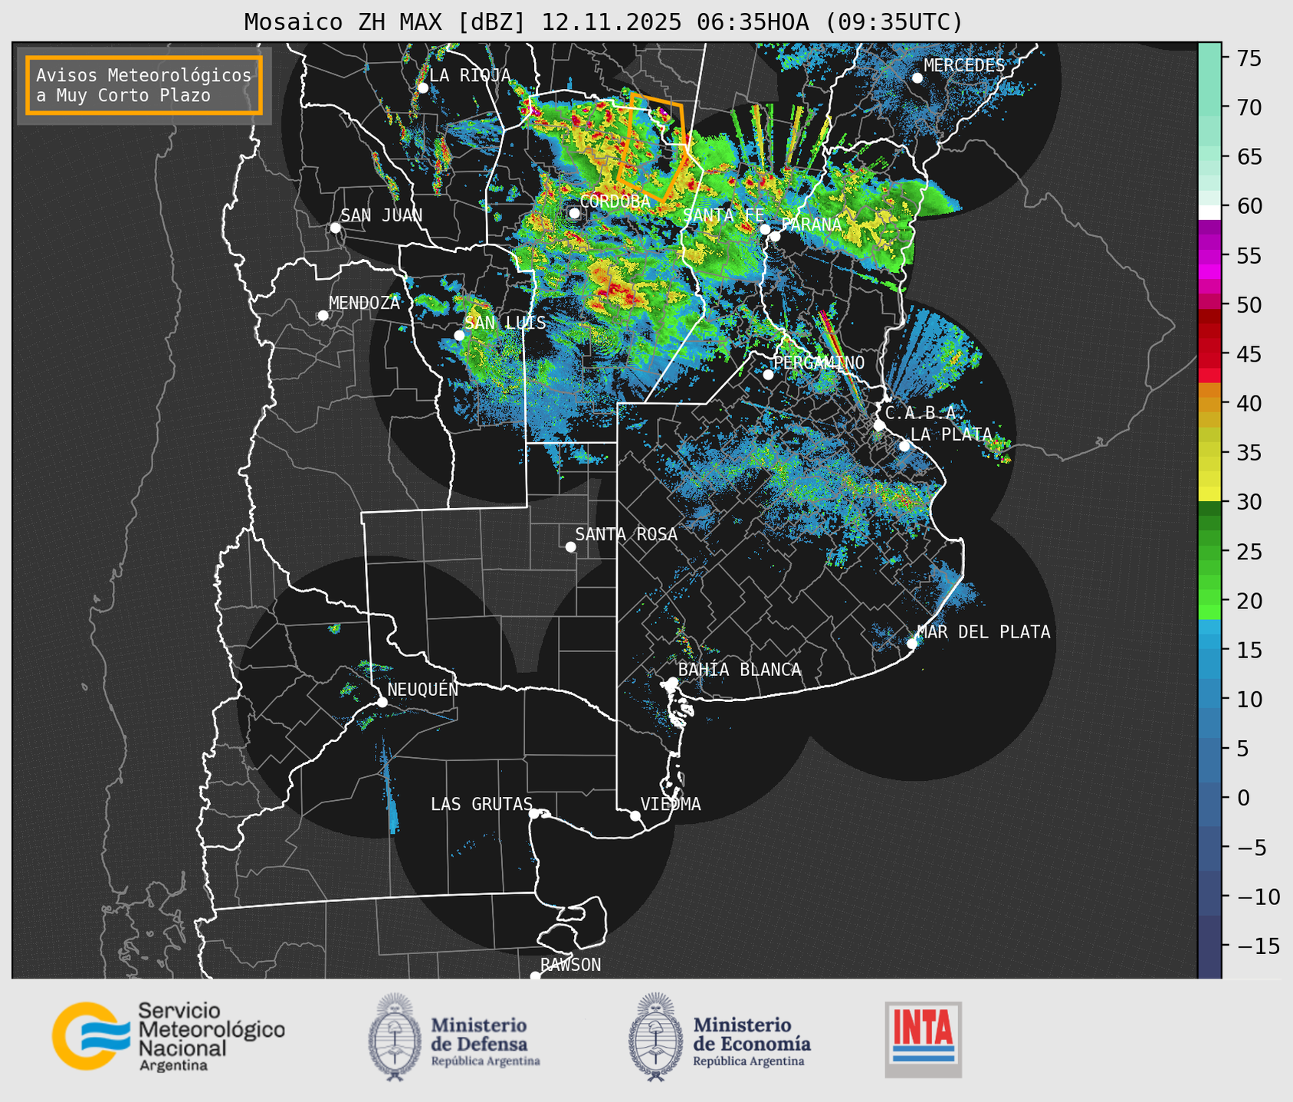
Task: Click the LA RIOJA city marker dot
Action: [422, 88]
